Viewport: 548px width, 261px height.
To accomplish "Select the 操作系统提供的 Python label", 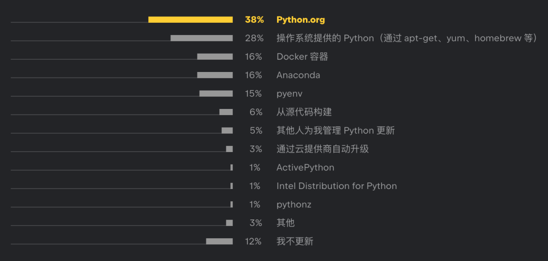I will pyautogui.click(x=407, y=38).
